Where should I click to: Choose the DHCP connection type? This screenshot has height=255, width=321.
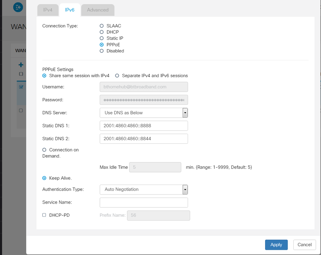coord(102,32)
